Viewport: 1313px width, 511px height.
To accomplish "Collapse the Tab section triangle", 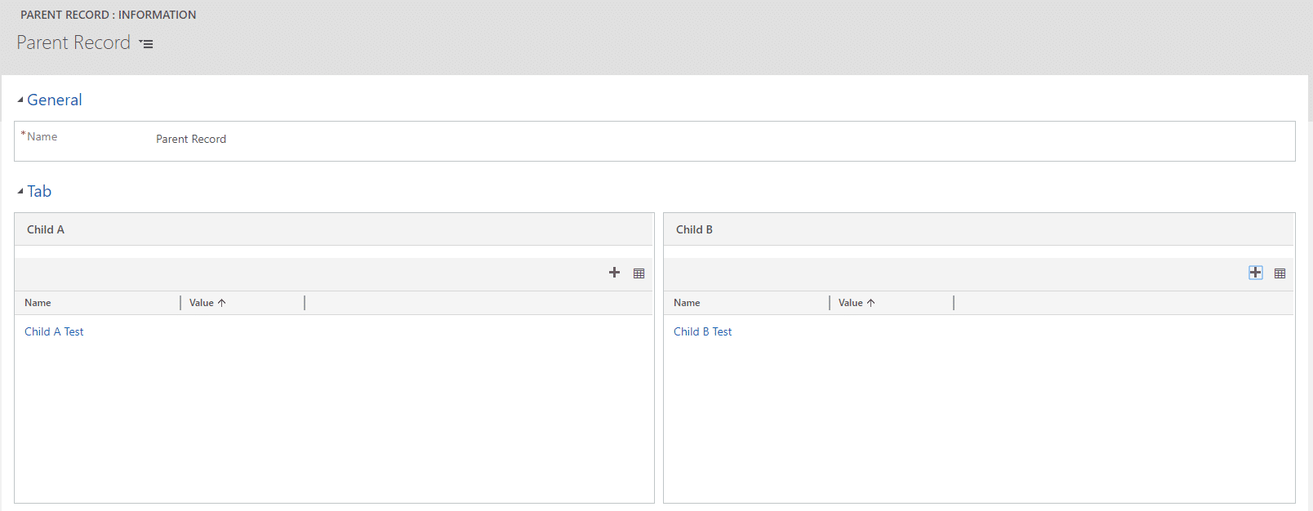I will [20, 191].
